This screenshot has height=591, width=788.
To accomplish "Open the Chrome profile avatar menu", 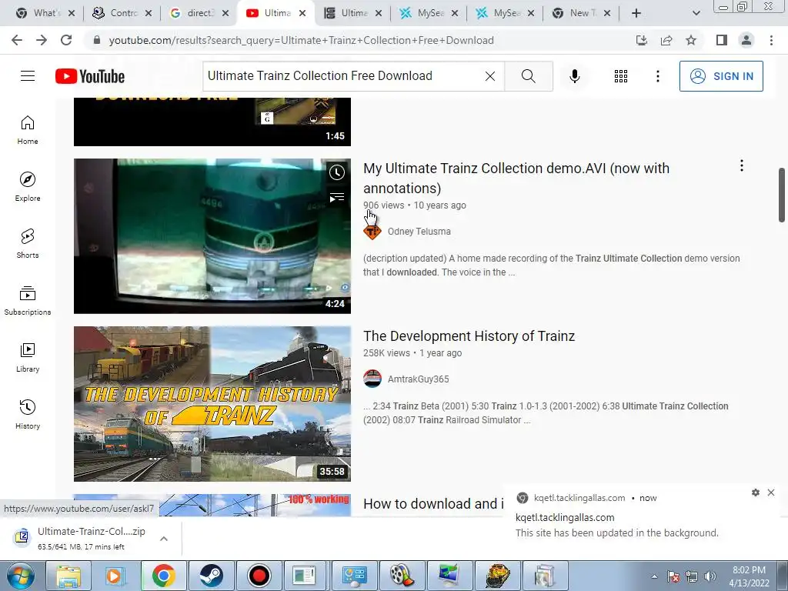I will click(x=746, y=40).
